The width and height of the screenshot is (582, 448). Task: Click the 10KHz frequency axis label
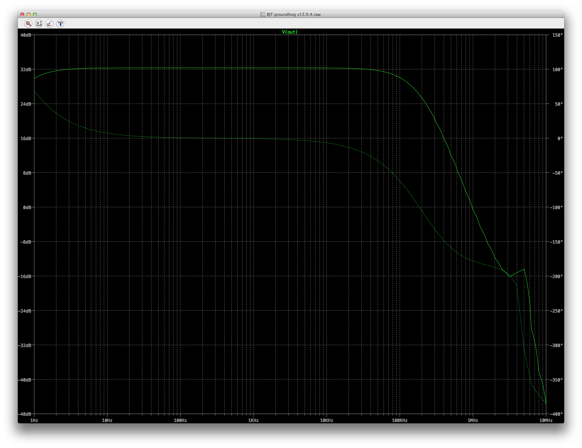tap(327, 420)
